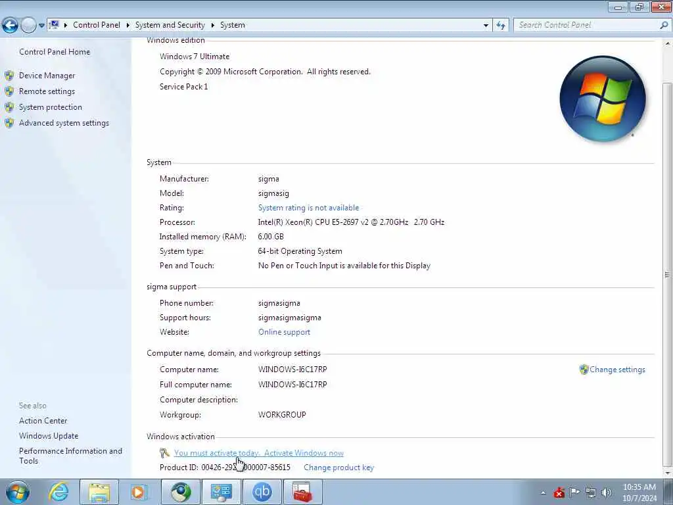Image resolution: width=673 pixels, height=505 pixels.
Task: Show hidden tray icons arrow
Action: coord(544,493)
